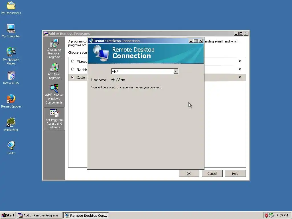The image size is (292, 219).
Task: Switch to Remote Desktop Con... taskbar button
Action: 86,215
